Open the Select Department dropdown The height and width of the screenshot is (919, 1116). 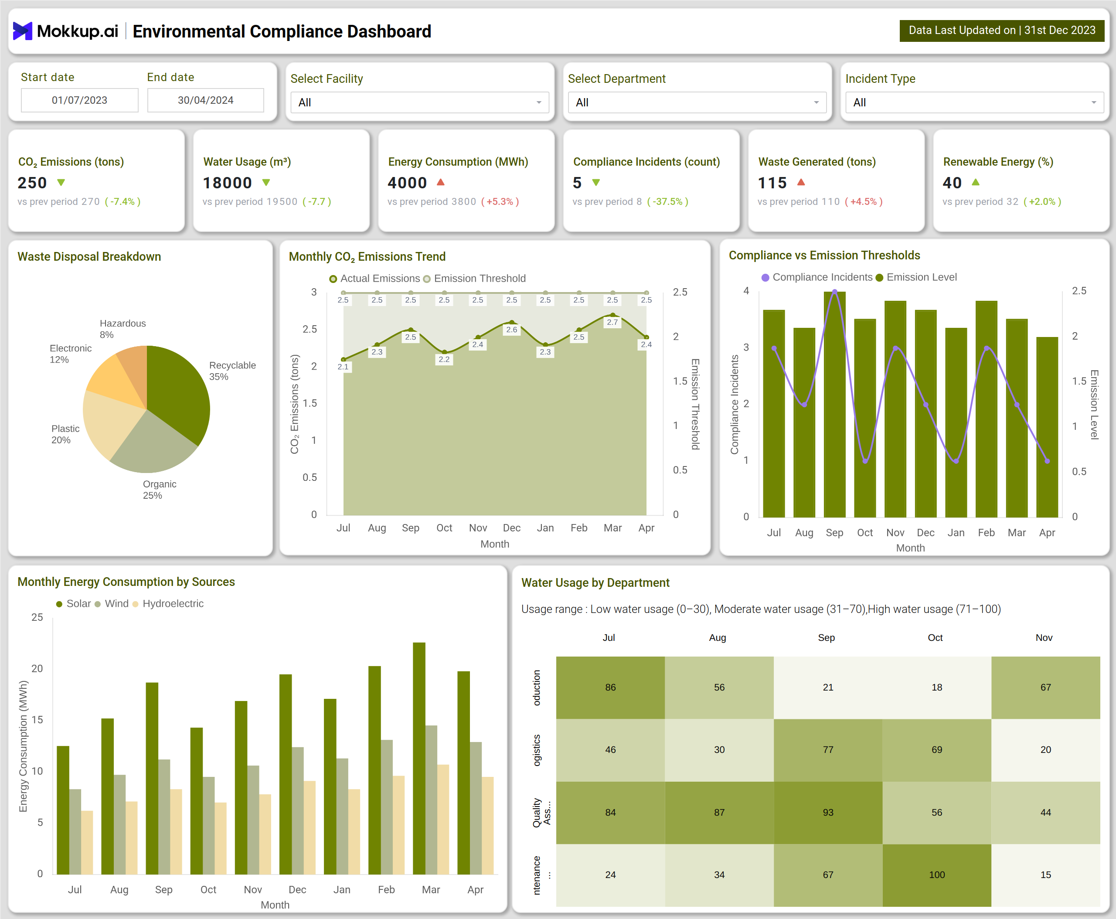(x=697, y=103)
